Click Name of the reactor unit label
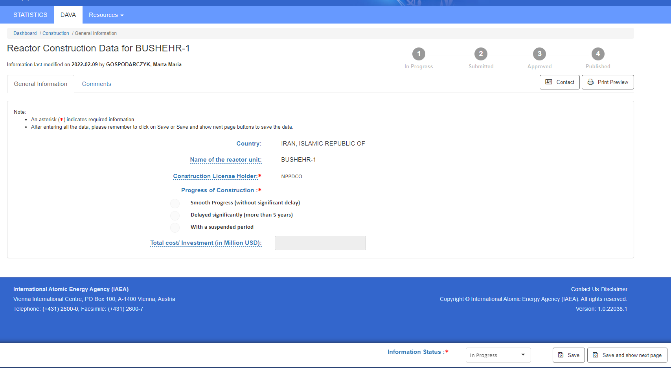 (x=226, y=160)
